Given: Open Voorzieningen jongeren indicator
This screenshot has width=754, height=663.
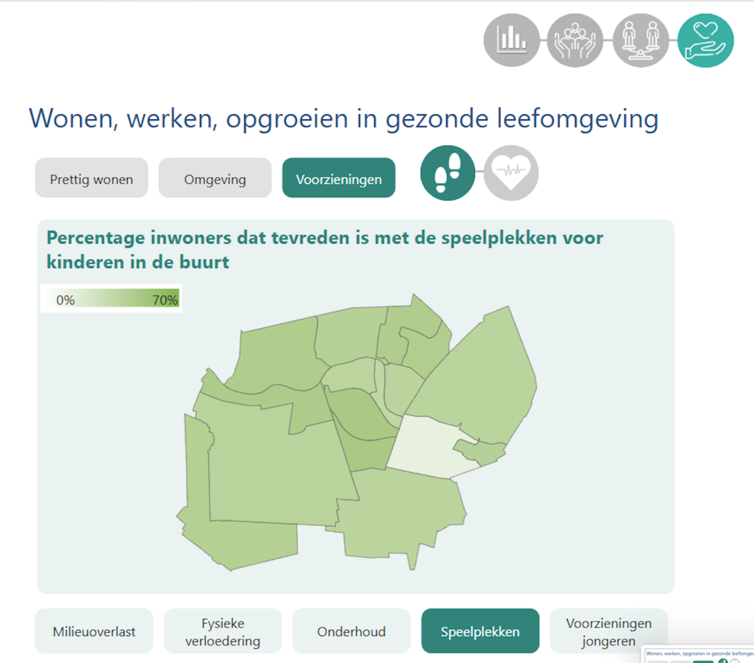Looking at the screenshot, I should coord(608,632).
